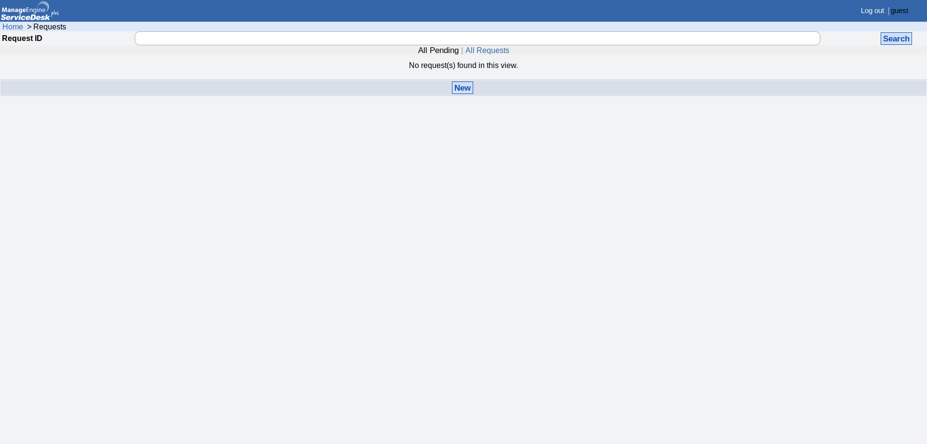The image size is (927, 444).
Task: Create a request with the New button
Action: [462, 88]
